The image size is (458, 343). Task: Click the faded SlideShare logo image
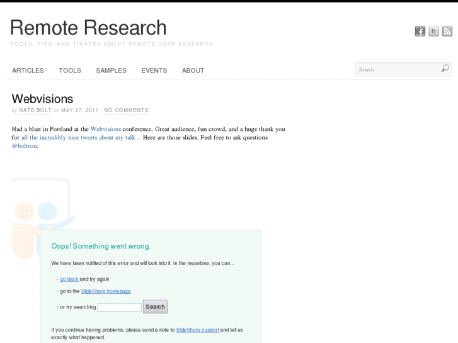tap(43, 218)
